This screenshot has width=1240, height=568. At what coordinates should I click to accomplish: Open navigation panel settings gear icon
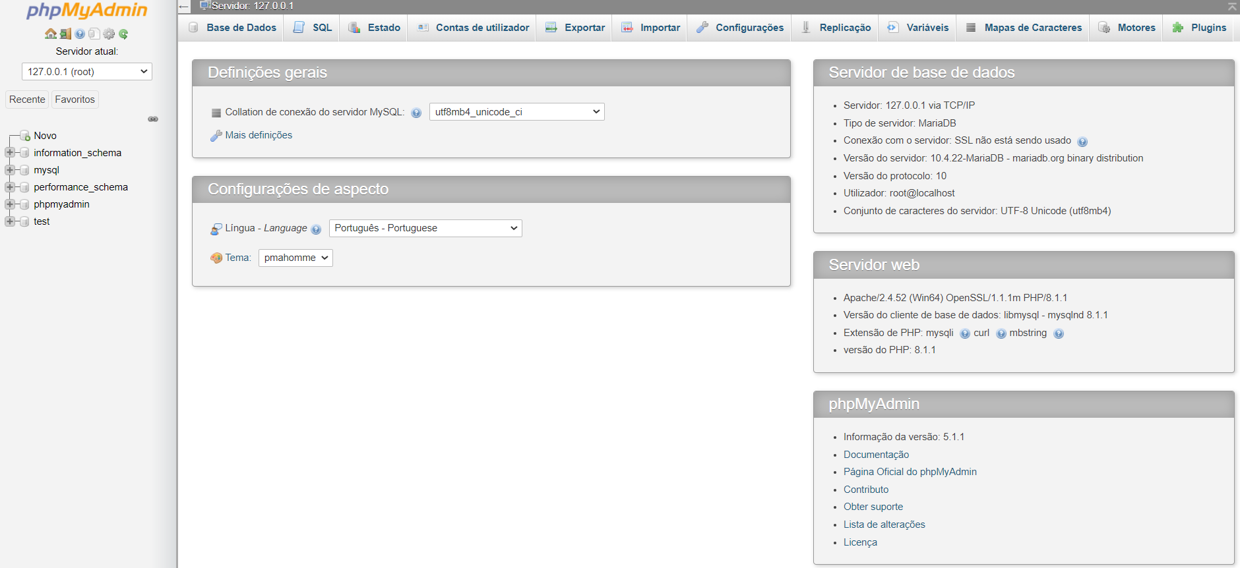[109, 34]
